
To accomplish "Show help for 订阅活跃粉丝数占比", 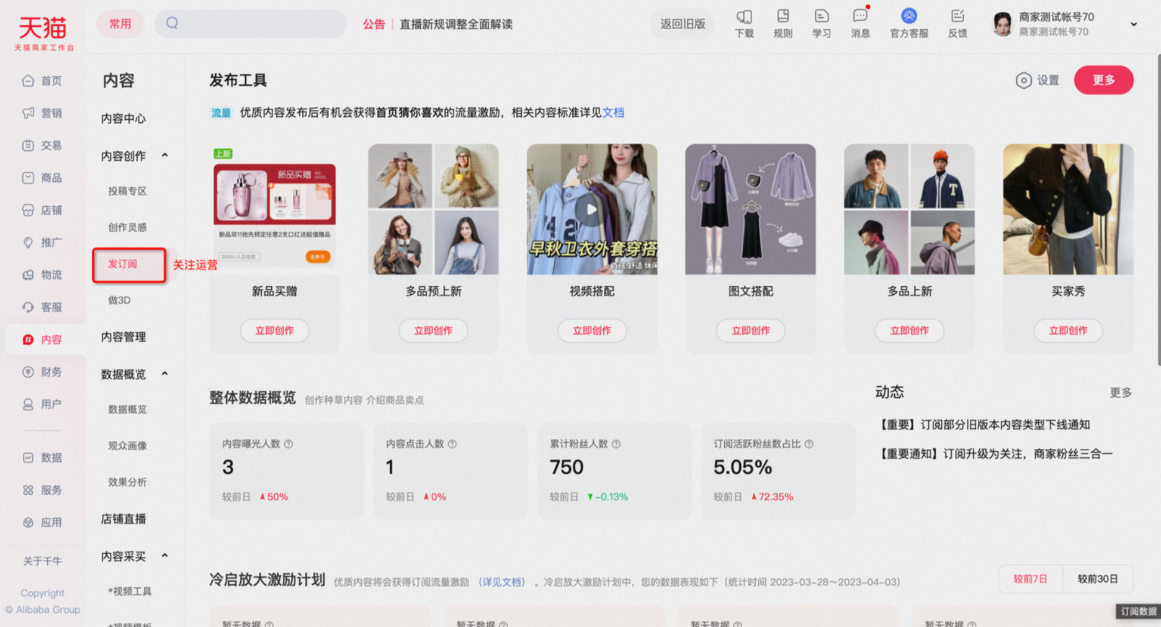I will (x=809, y=444).
